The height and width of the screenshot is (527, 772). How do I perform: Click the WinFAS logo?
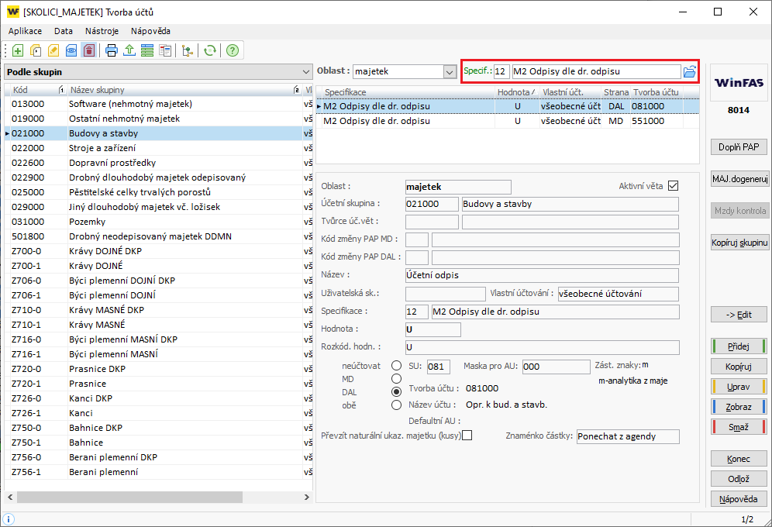[x=739, y=83]
